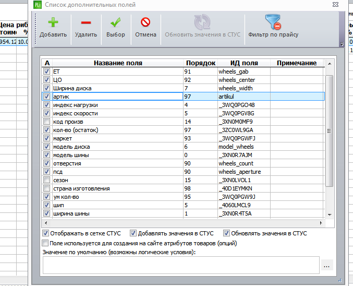
Task: Click the 954.12 cell in background grid
Action: [8, 42]
